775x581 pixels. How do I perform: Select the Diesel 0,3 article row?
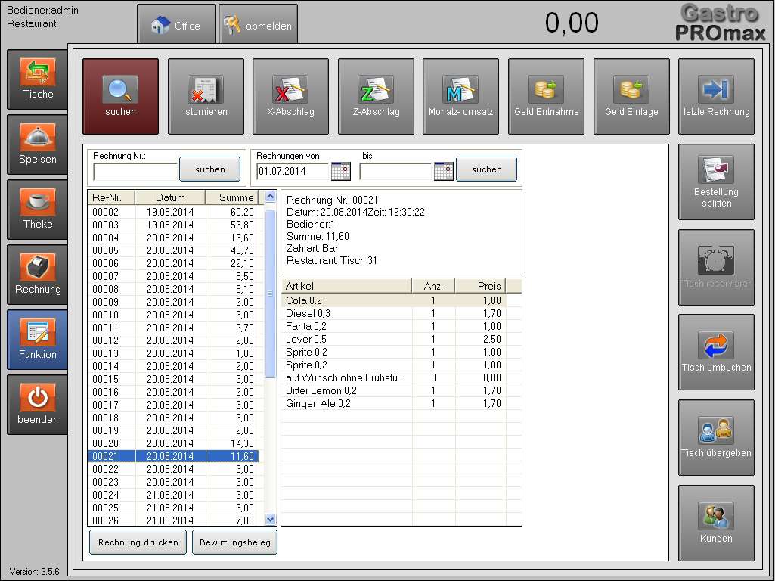point(394,313)
